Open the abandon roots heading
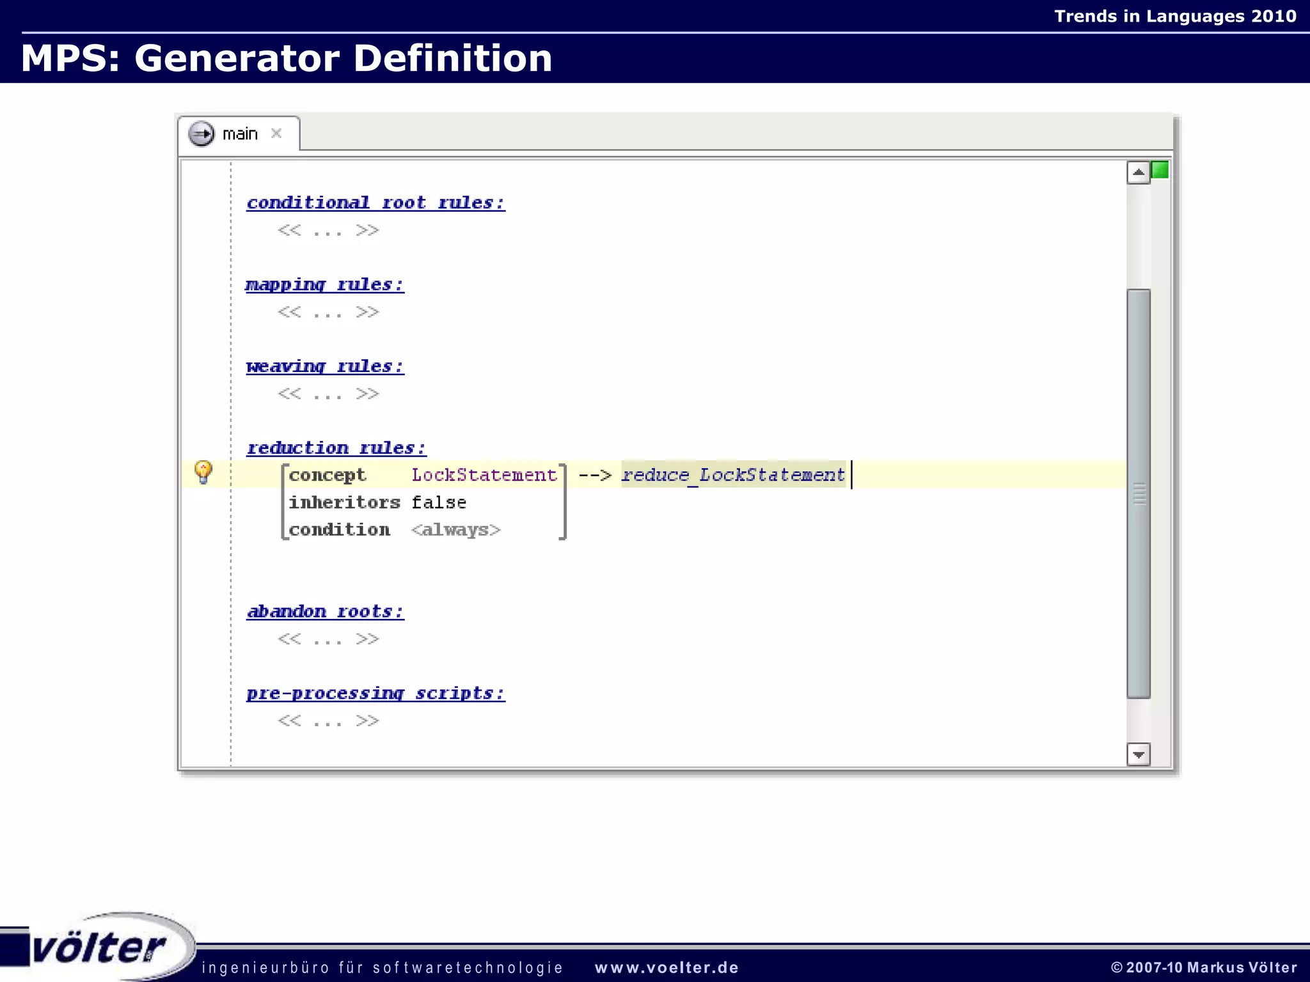 326,611
